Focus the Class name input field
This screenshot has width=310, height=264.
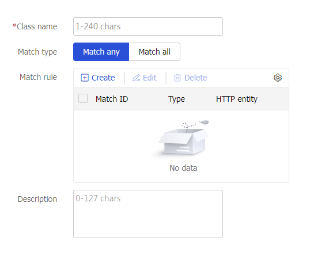tap(148, 26)
